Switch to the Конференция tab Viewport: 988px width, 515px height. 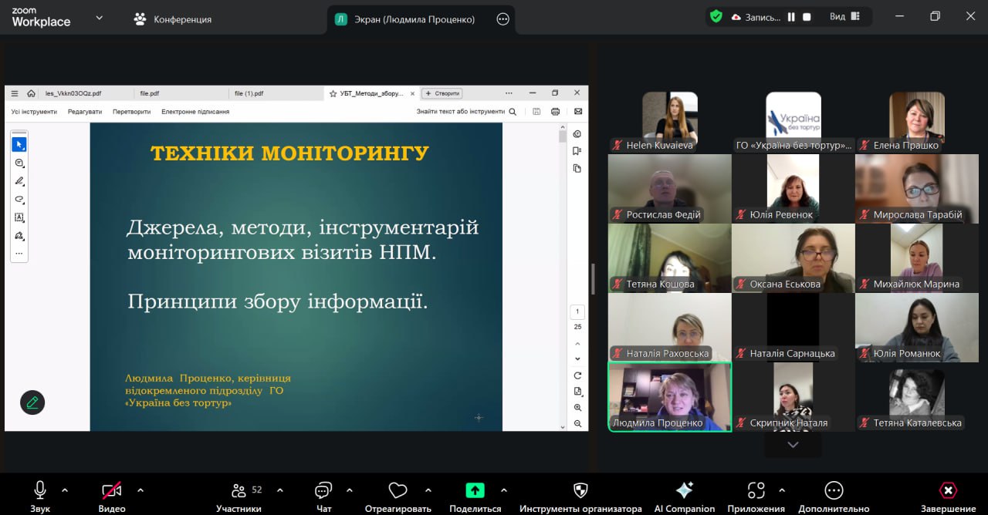(172, 19)
